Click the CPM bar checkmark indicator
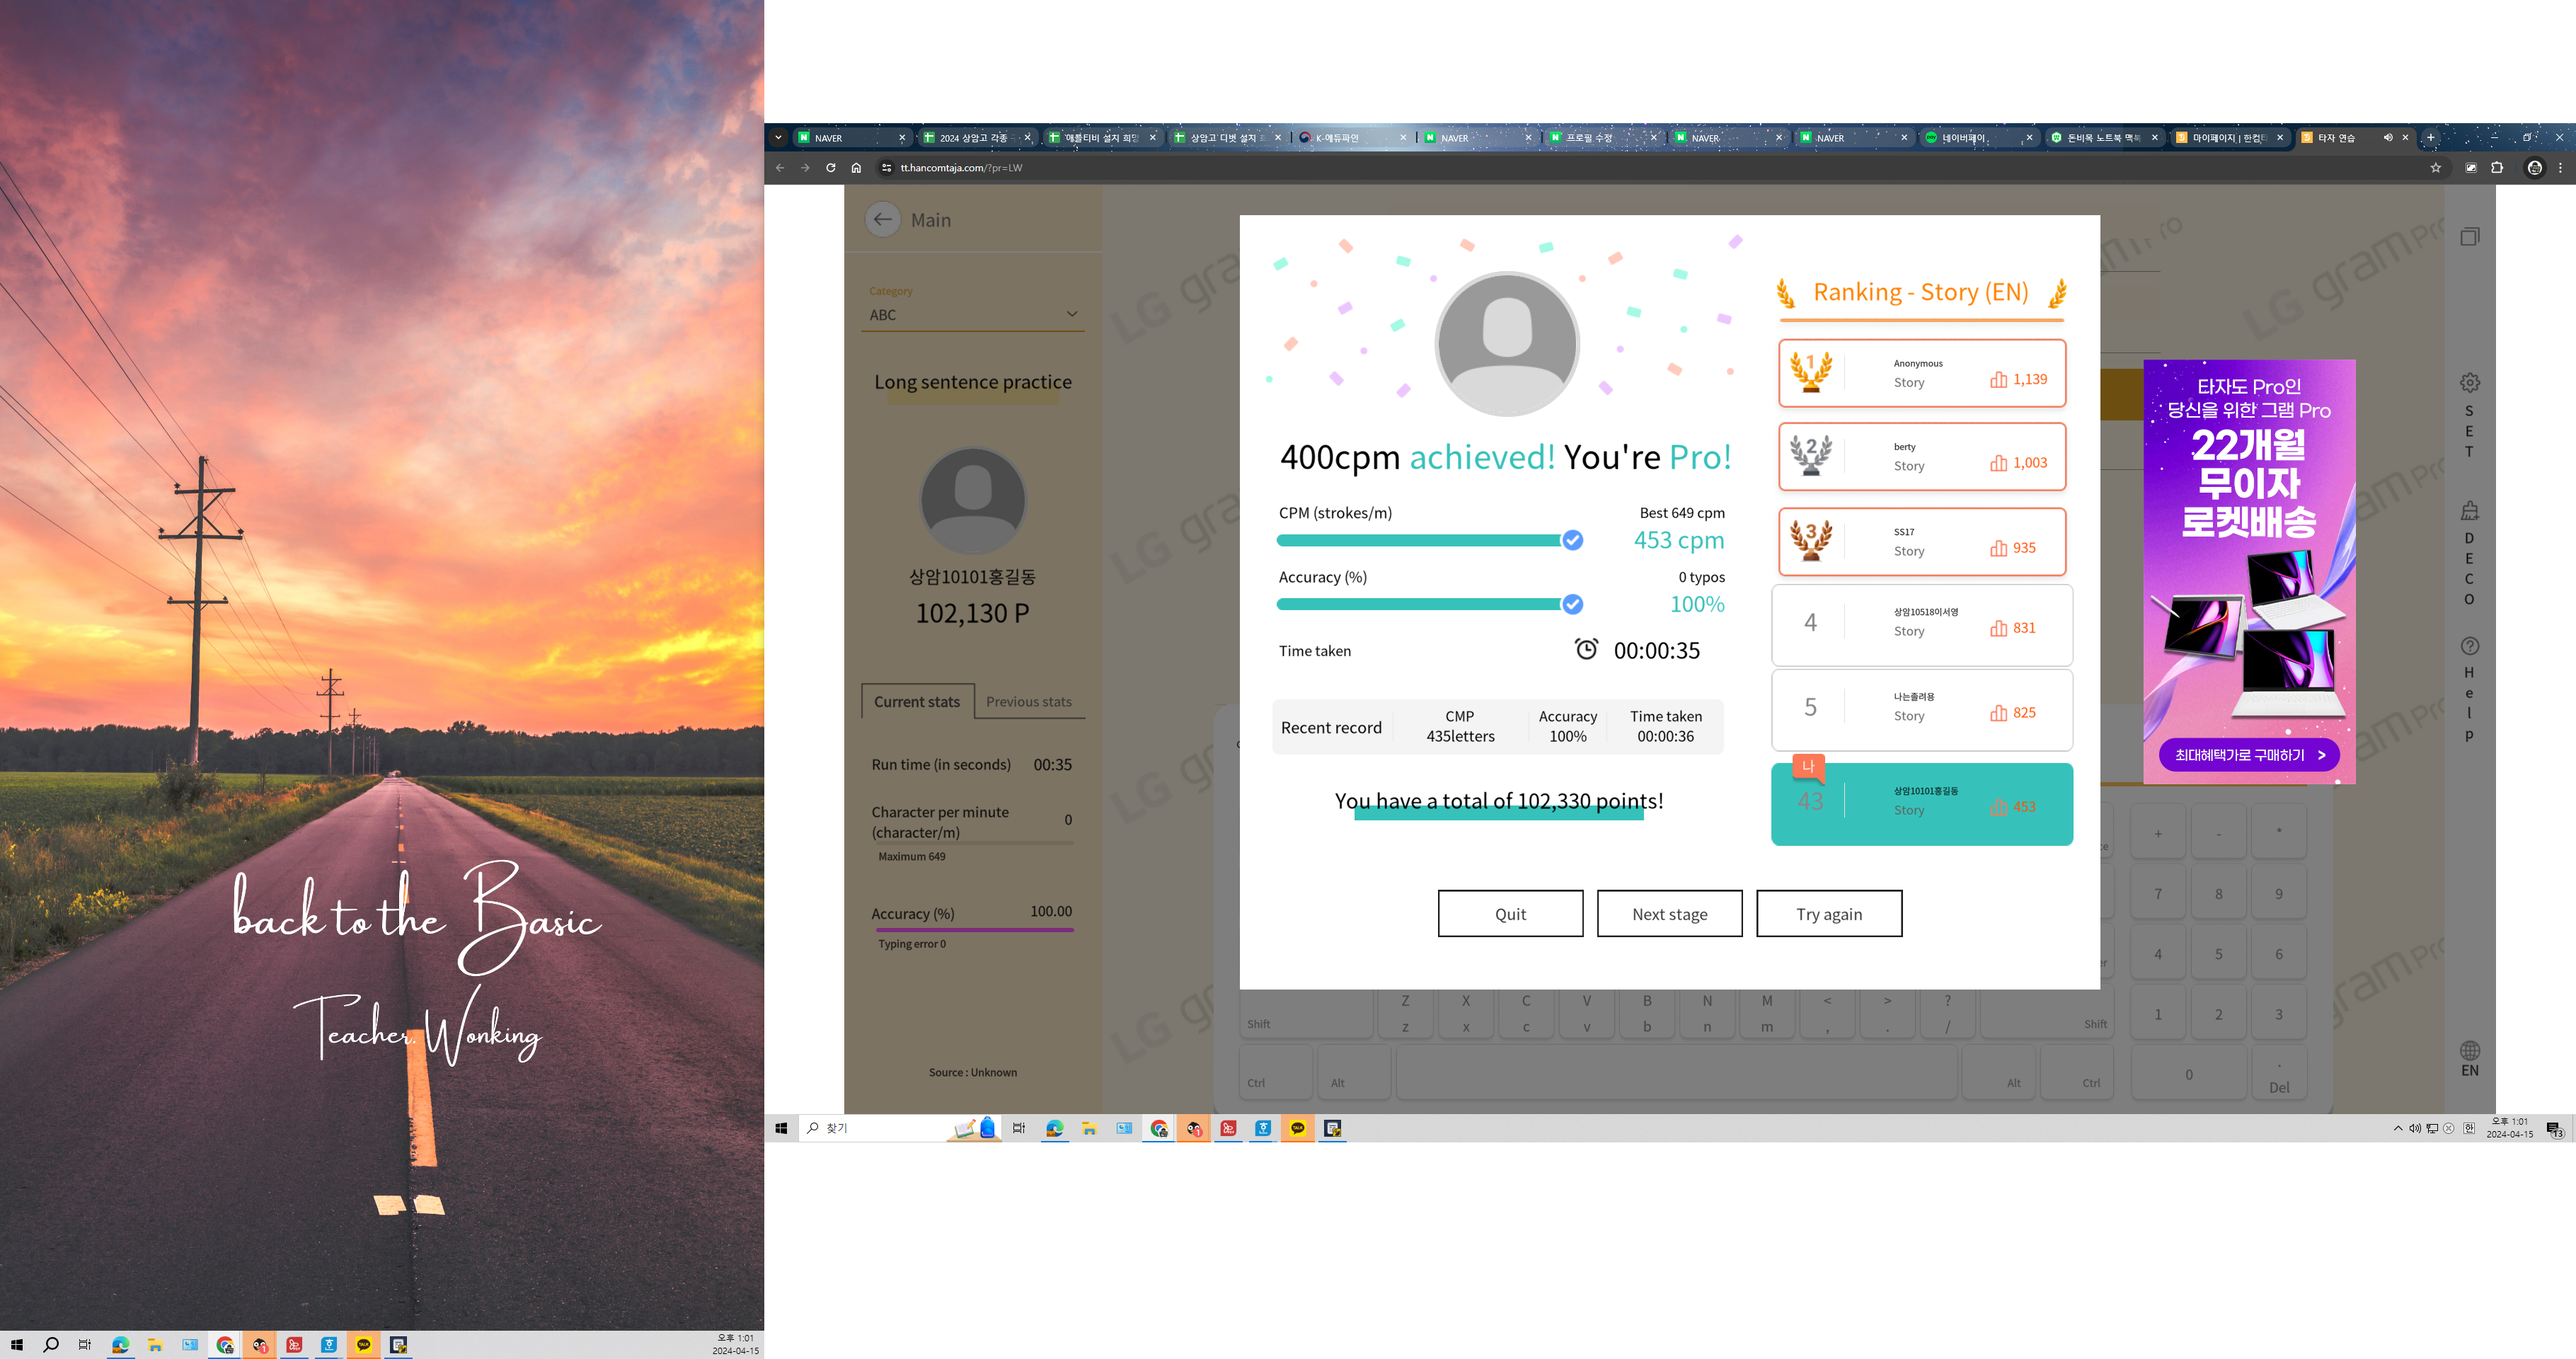The height and width of the screenshot is (1359, 2576). [x=1572, y=540]
